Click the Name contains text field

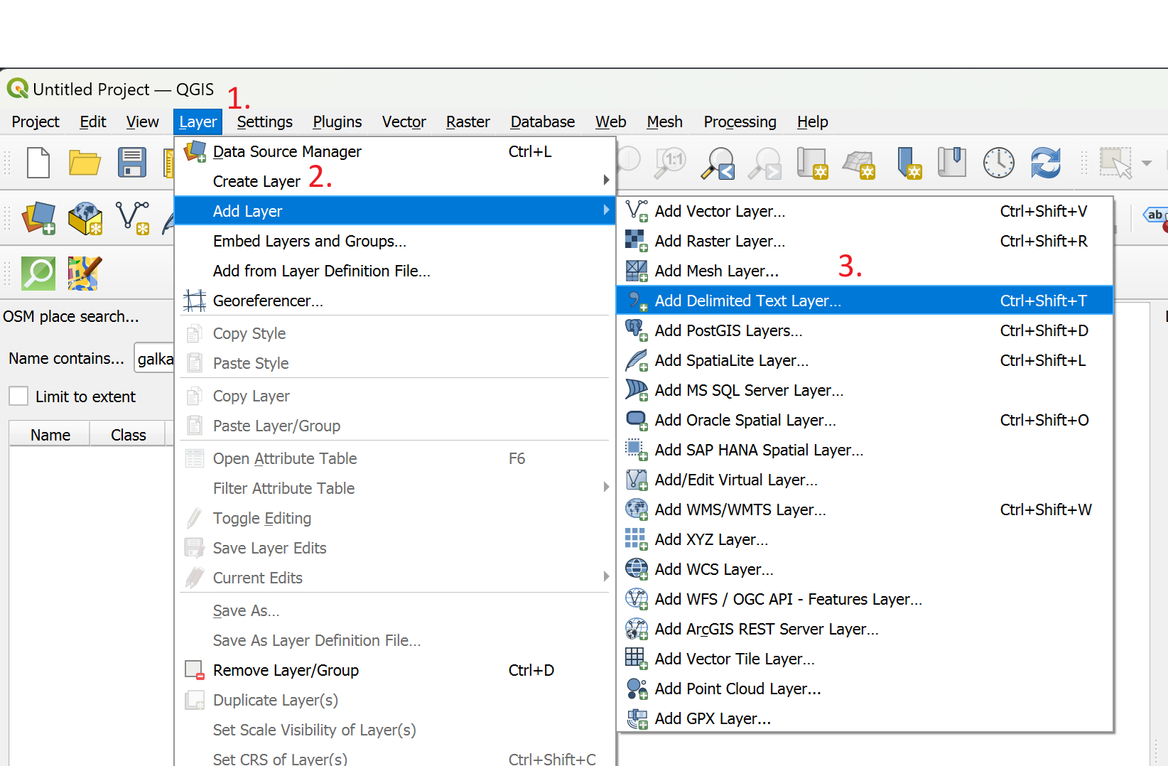pyautogui.click(x=155, y=359)
